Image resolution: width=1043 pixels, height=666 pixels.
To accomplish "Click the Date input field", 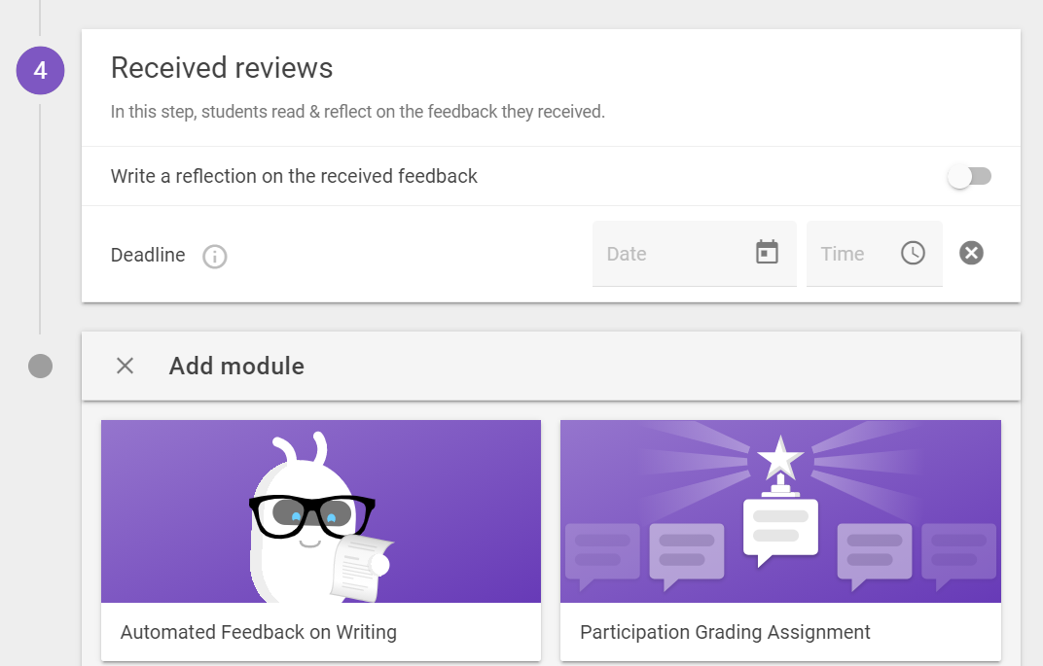I will pos(695,253).
